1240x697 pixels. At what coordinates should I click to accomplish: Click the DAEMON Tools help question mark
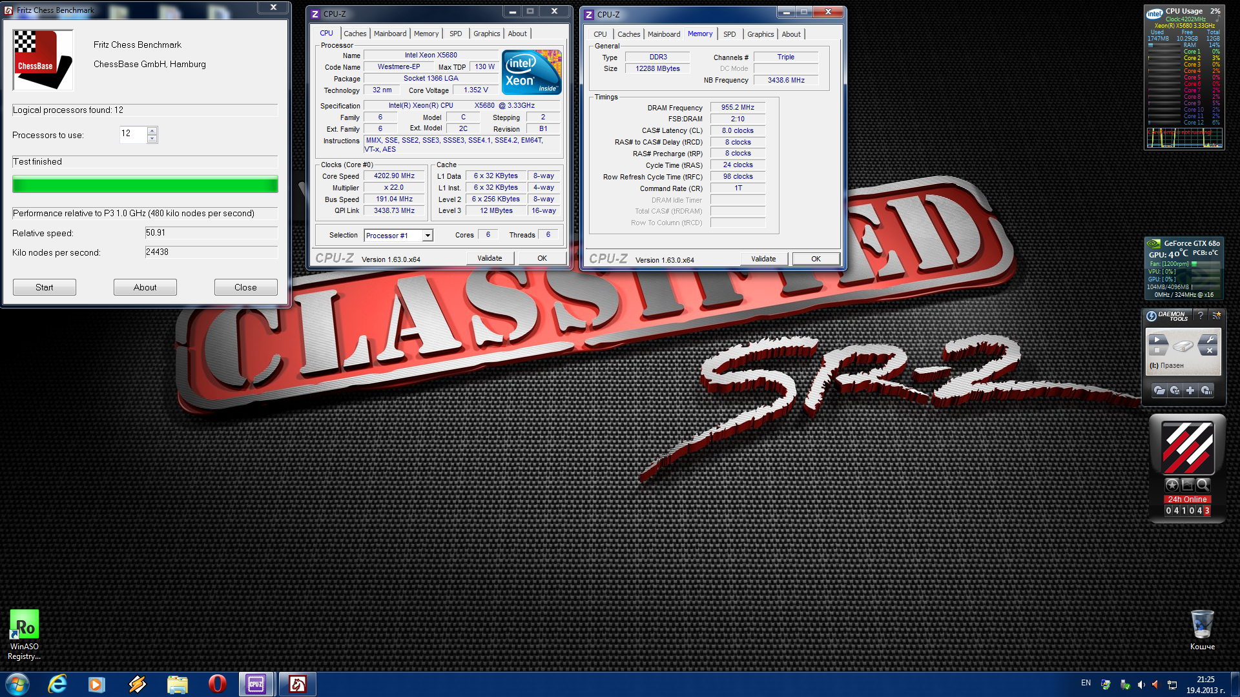click(1200, 316)
